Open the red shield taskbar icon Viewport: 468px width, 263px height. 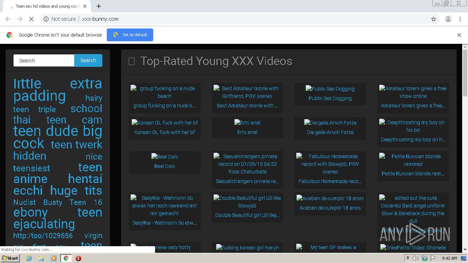coord(78,258)
